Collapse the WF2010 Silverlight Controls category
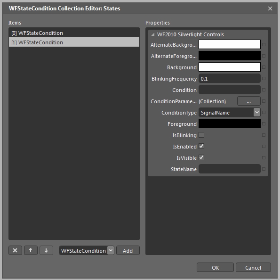Viewport: 280px width, 280px height. pos(153,34)
